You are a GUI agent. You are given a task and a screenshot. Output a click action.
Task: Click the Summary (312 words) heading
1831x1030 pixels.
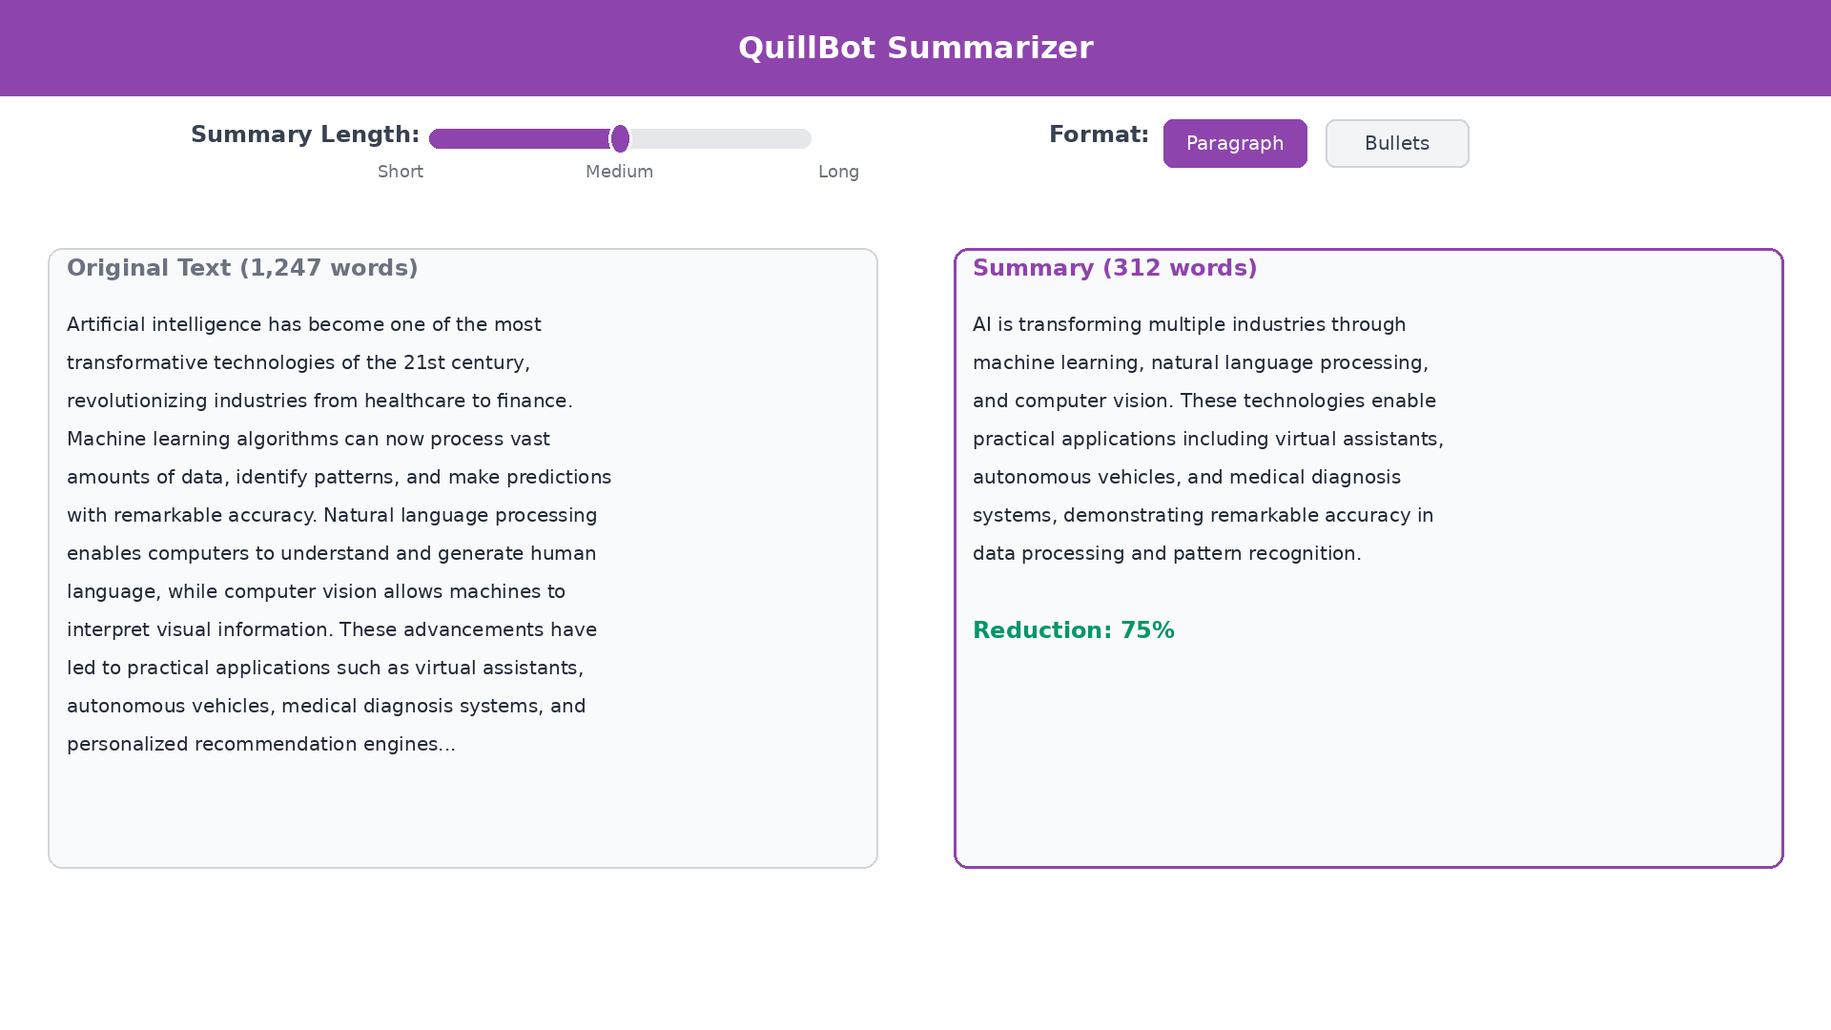(x=1114, y=268)
